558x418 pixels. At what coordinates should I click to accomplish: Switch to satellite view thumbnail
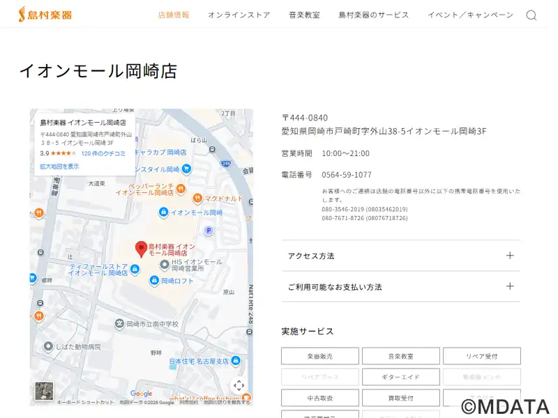[44, 390]
